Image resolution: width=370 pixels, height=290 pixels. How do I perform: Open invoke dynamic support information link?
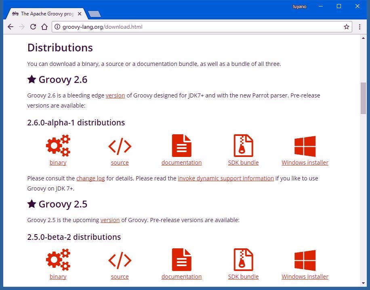pyautogui.click(x=226, y=178)
